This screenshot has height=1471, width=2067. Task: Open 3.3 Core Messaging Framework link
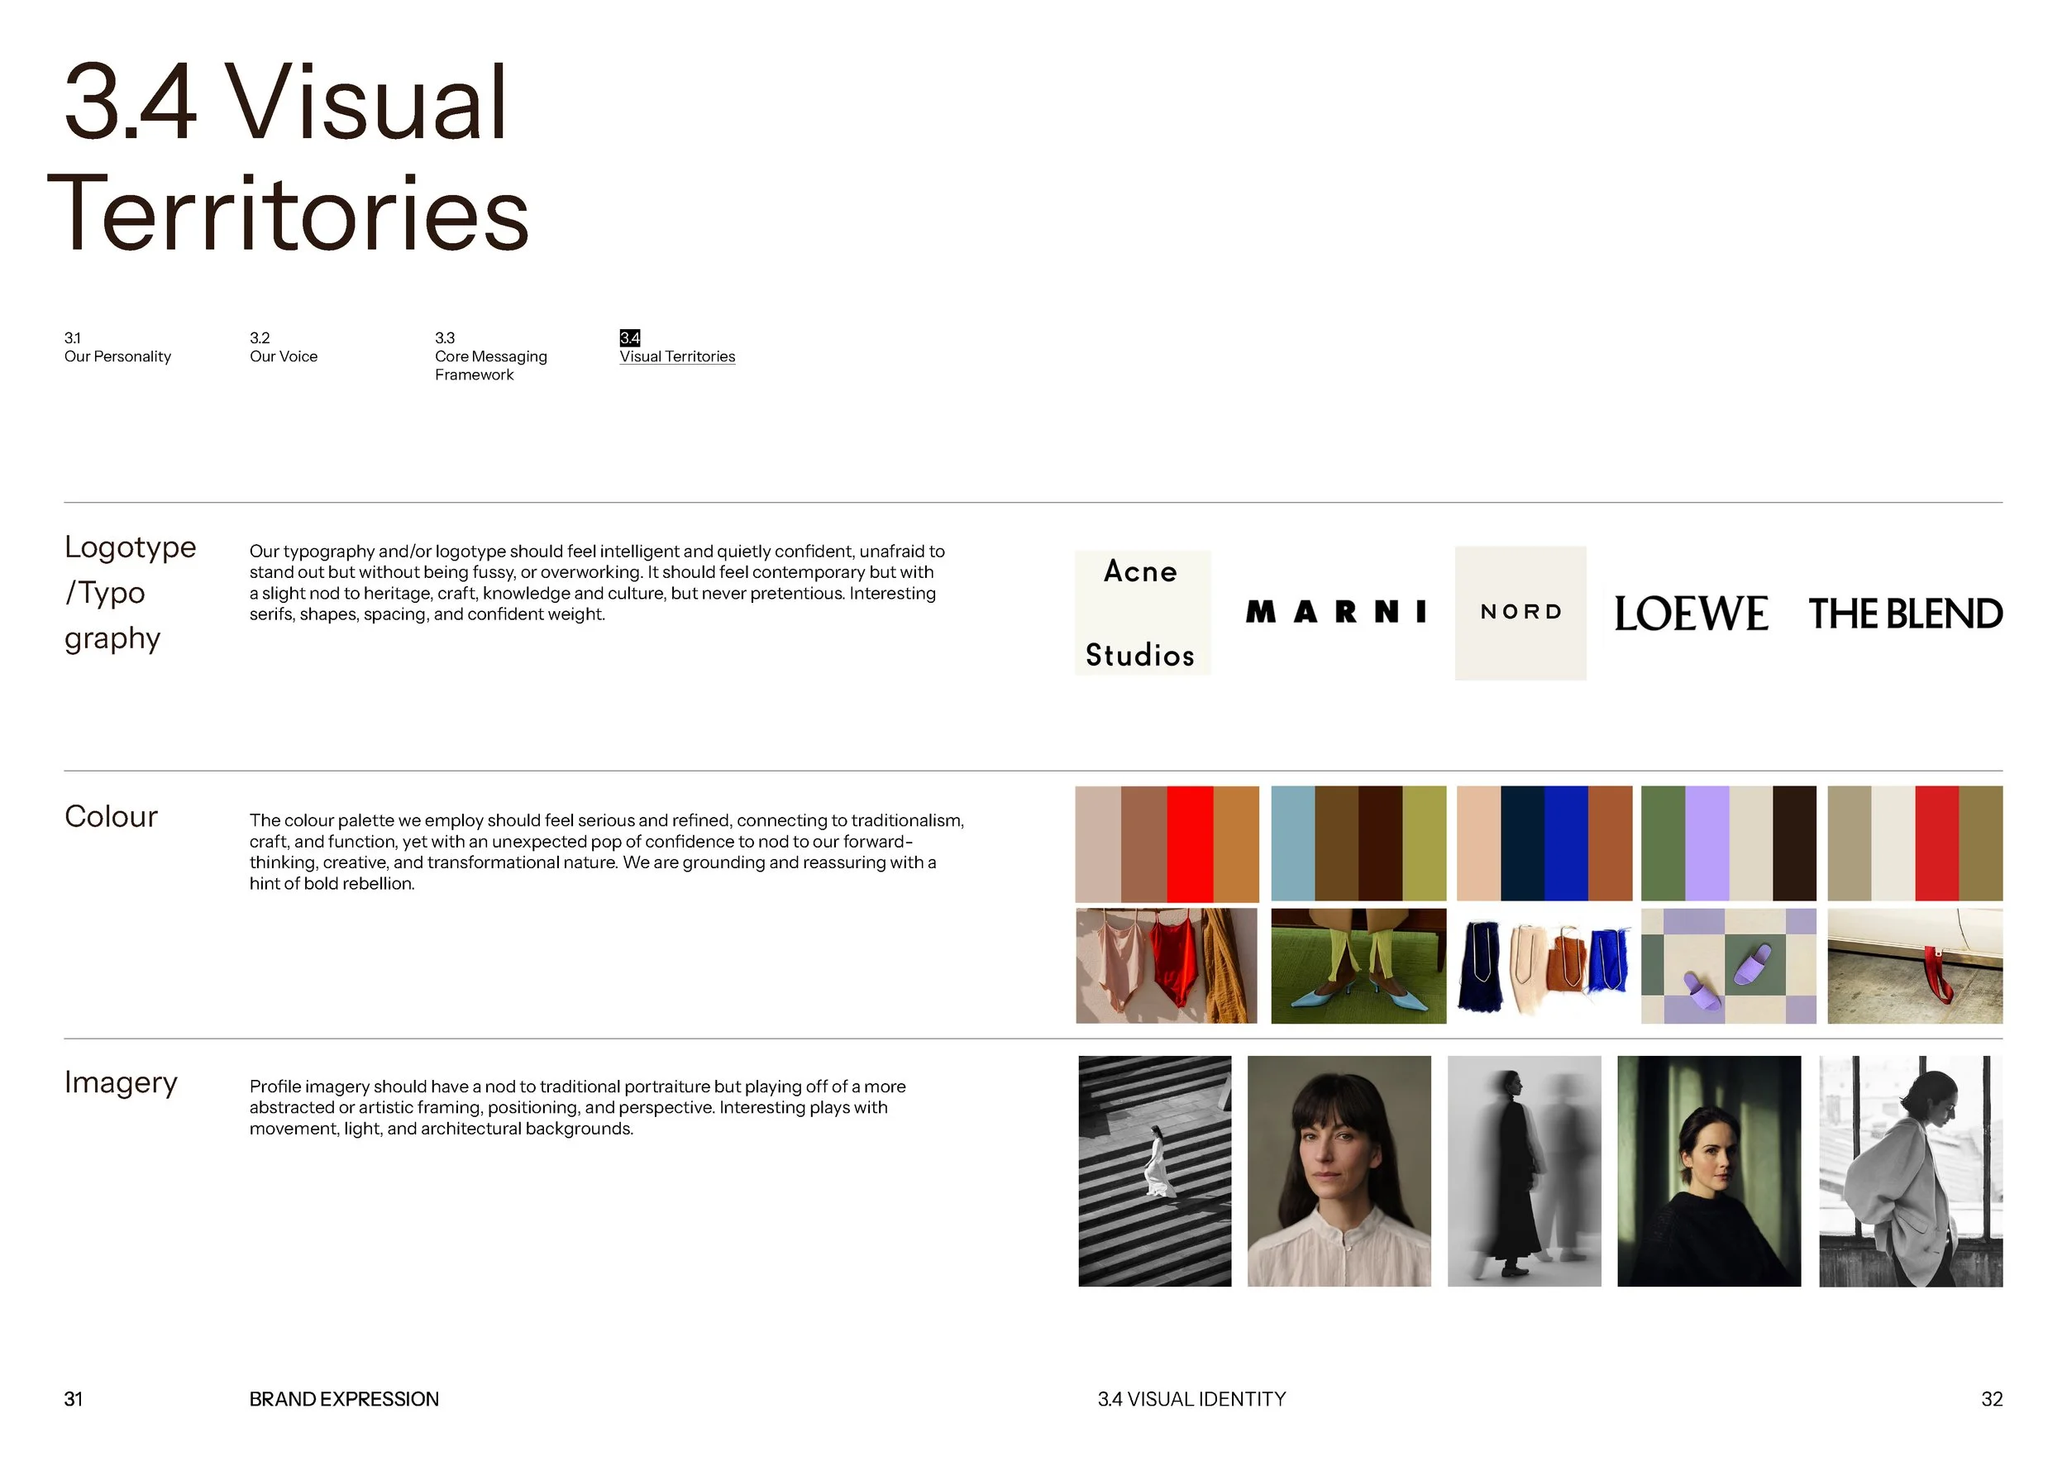point(491,356)
